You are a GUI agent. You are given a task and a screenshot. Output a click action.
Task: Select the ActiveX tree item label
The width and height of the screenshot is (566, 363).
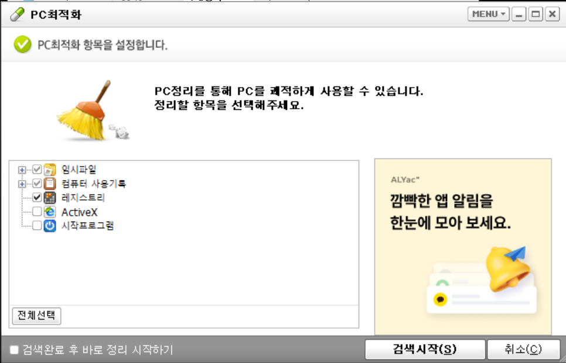pos(80,212)
